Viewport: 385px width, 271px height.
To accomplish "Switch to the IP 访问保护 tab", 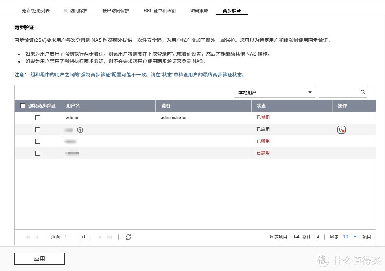I will tap(76, 11).
